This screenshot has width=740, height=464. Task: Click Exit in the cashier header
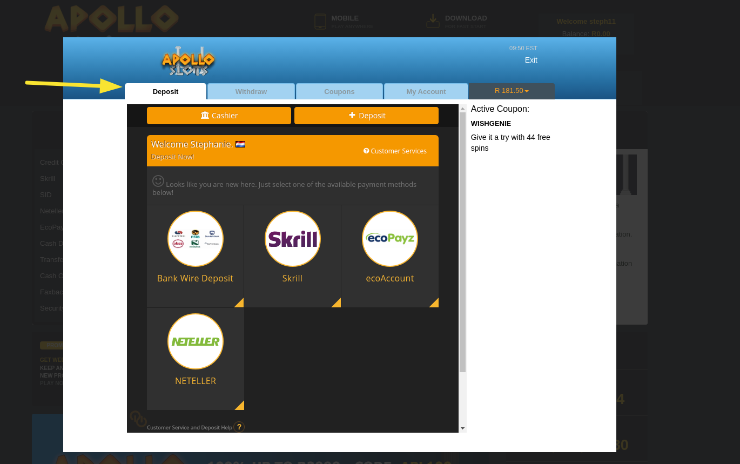click(x=531, y=60)
